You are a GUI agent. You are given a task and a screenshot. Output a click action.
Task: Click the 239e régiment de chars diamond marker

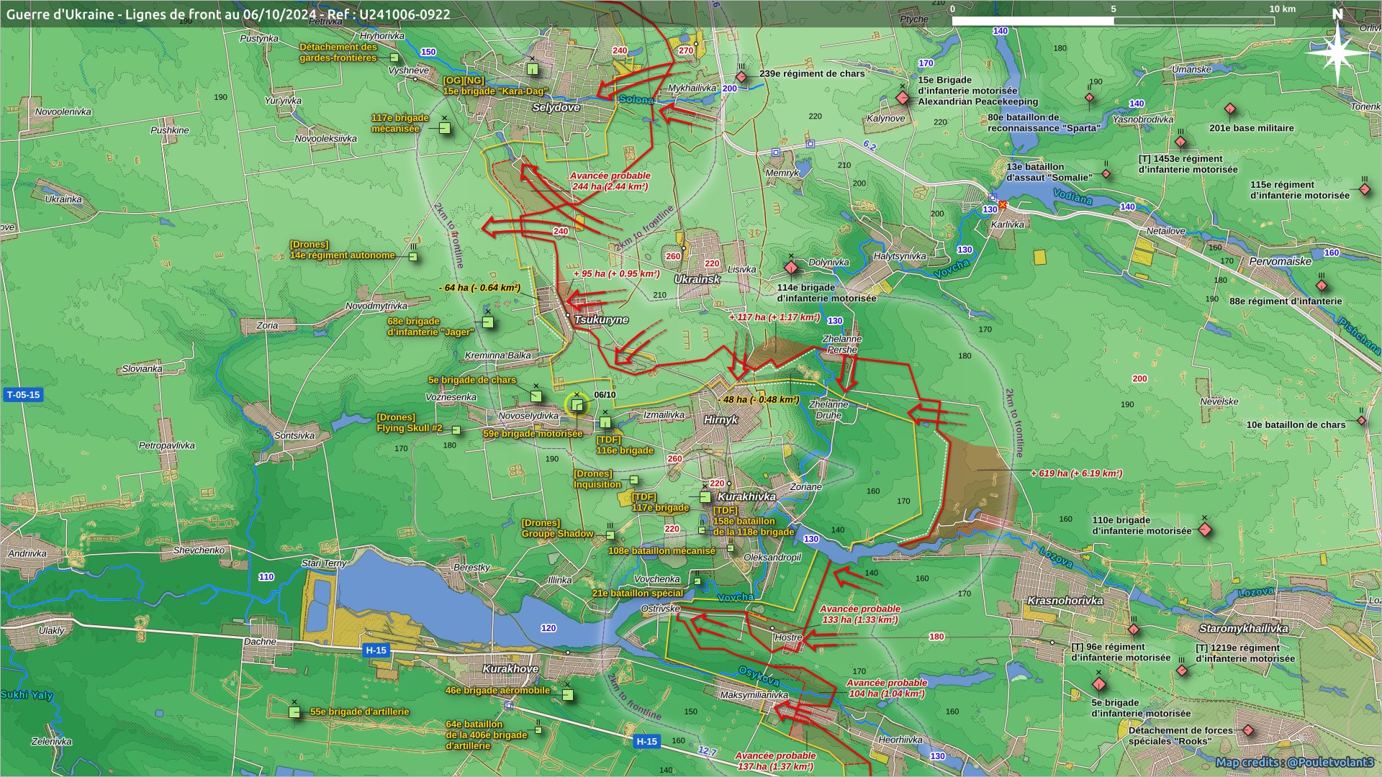tap(741, 77)
